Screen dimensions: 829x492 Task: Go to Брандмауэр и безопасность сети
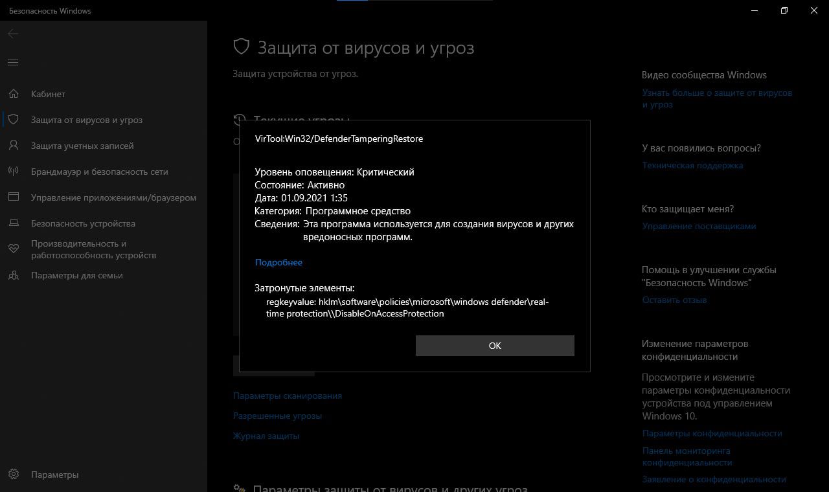tap(100, 172)
